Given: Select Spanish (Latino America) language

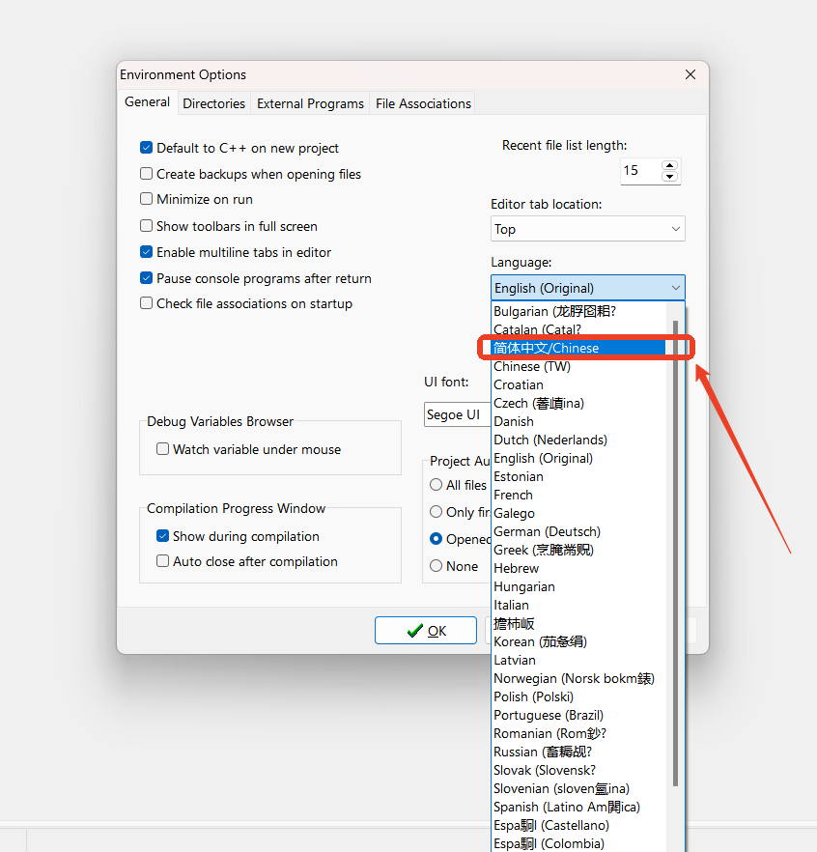Looking at the screenshot, I should 578,808.
